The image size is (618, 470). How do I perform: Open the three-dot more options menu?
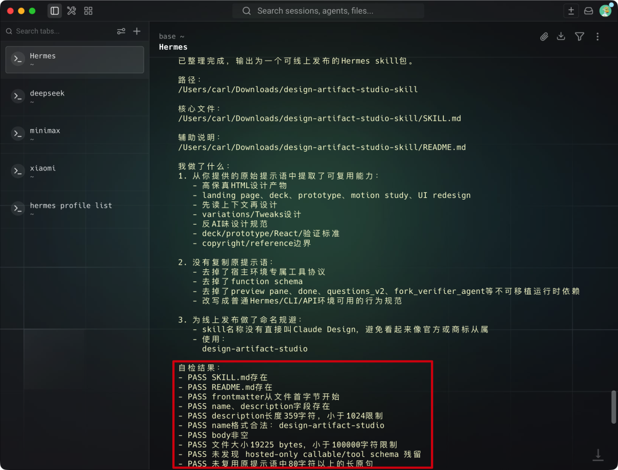597,37
